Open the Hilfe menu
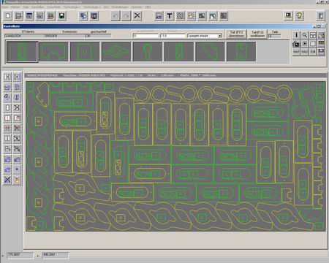 click(148, 7)
